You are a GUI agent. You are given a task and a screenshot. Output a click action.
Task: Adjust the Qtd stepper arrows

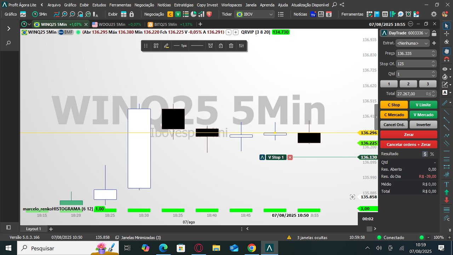coord(434,74)
